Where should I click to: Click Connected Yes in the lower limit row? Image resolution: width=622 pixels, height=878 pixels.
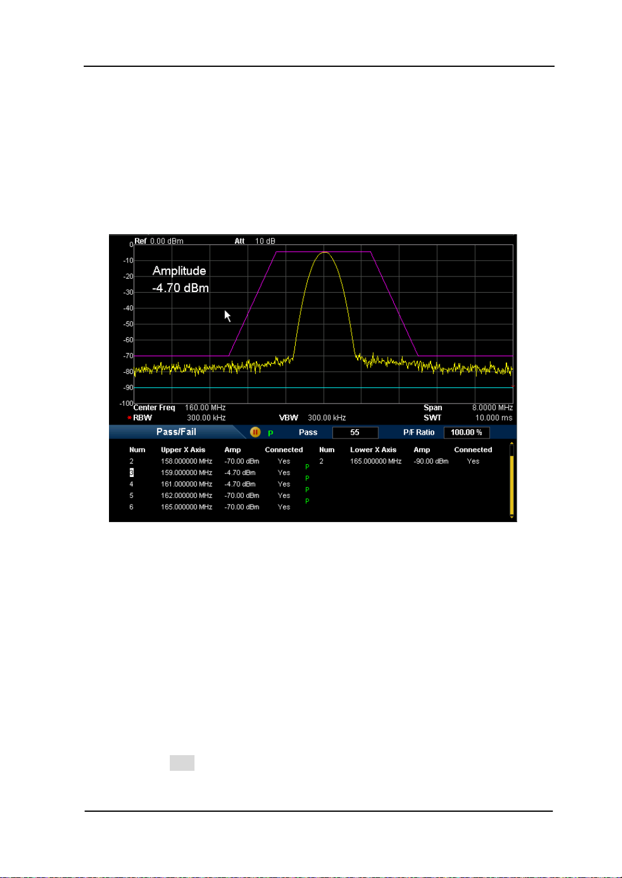tap(473, 461)
